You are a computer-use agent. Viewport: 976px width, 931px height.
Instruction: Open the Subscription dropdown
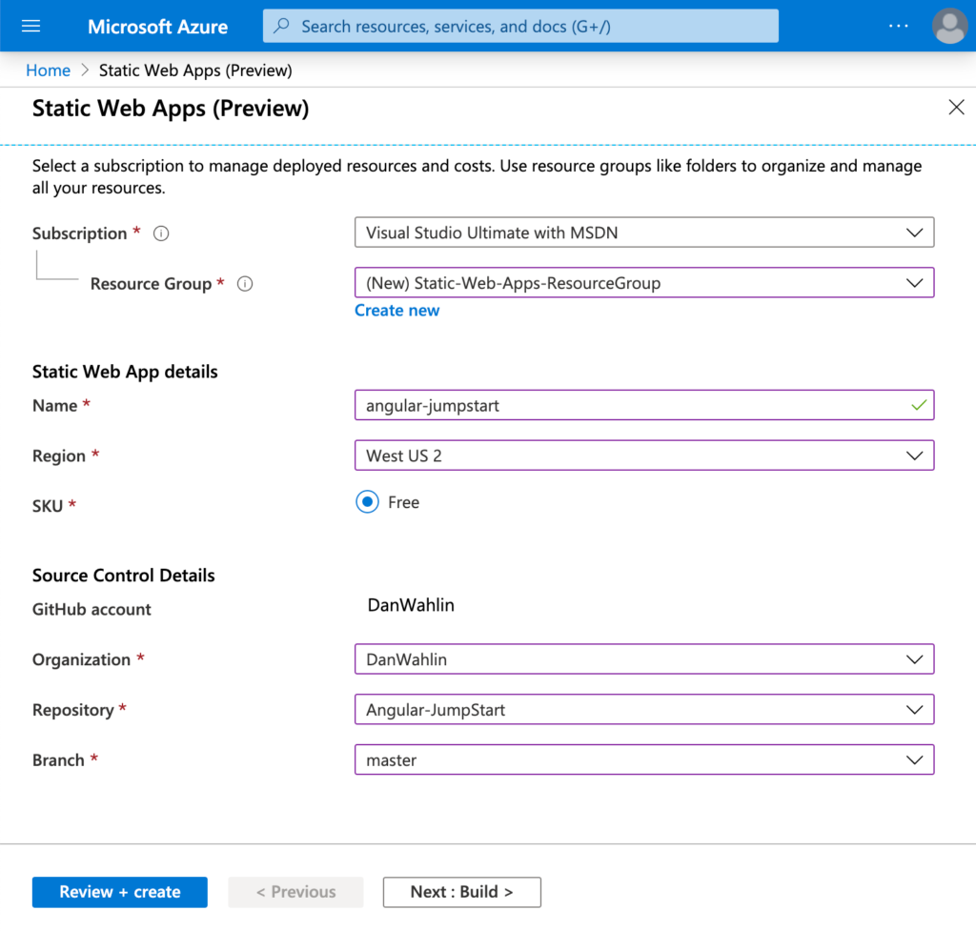[x=644, y=233]
